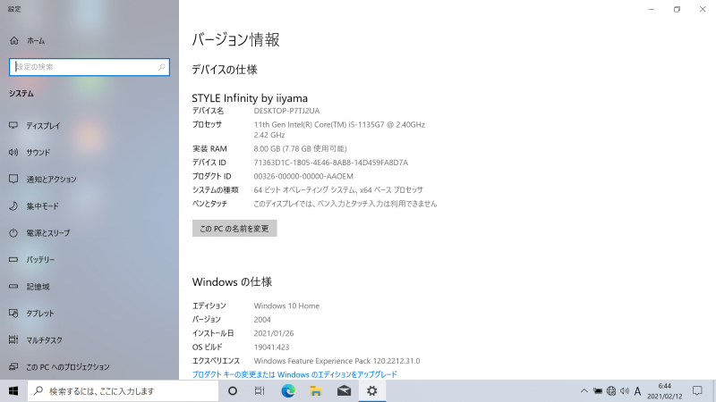Image resolution: width=716 pixels, height=402 pixels.
Task: Open 電源とスリープ settings
Action: click(39, 233)
